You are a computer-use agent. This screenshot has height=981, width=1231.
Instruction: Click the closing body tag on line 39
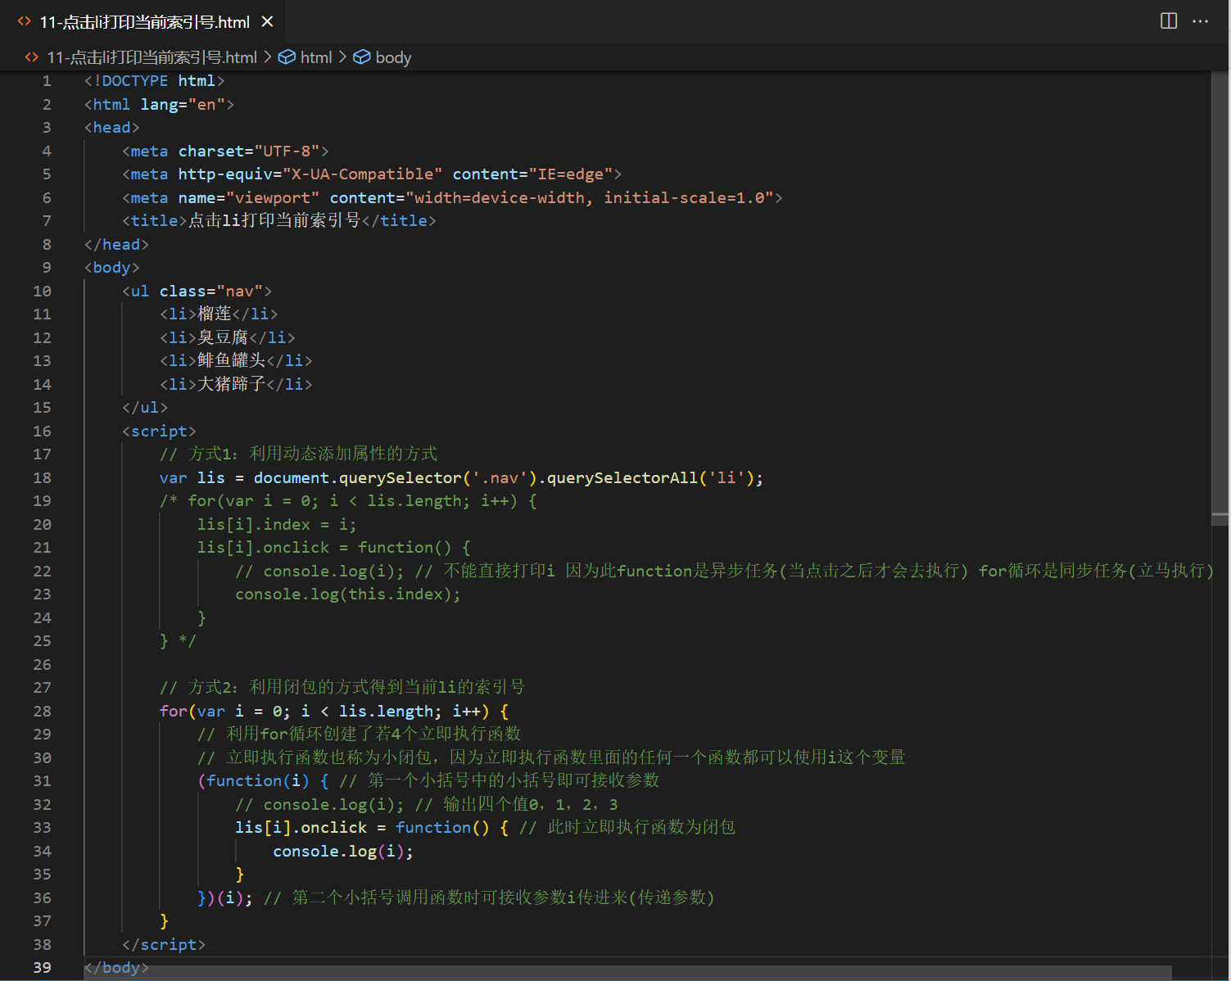116,968
